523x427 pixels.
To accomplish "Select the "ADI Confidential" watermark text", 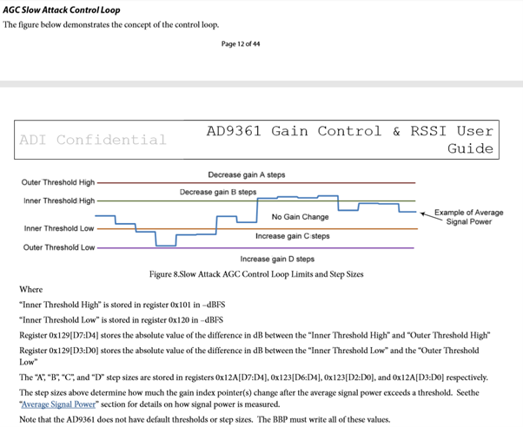I will click(92, 140).
